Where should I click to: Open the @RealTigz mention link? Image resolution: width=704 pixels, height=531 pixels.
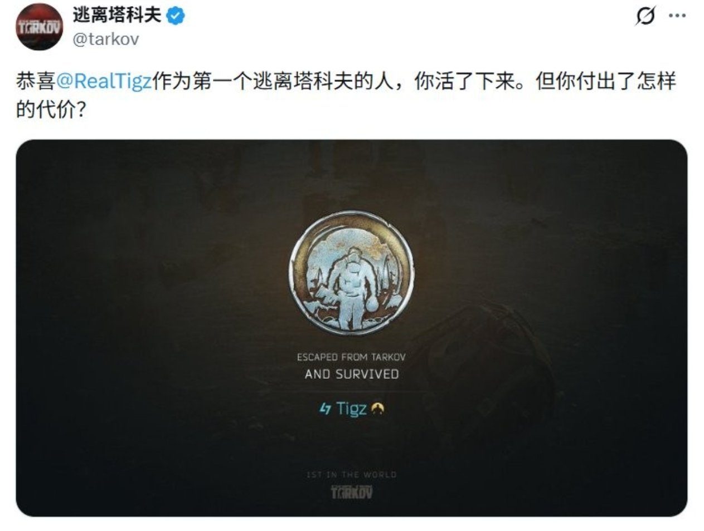click(104, 81)
